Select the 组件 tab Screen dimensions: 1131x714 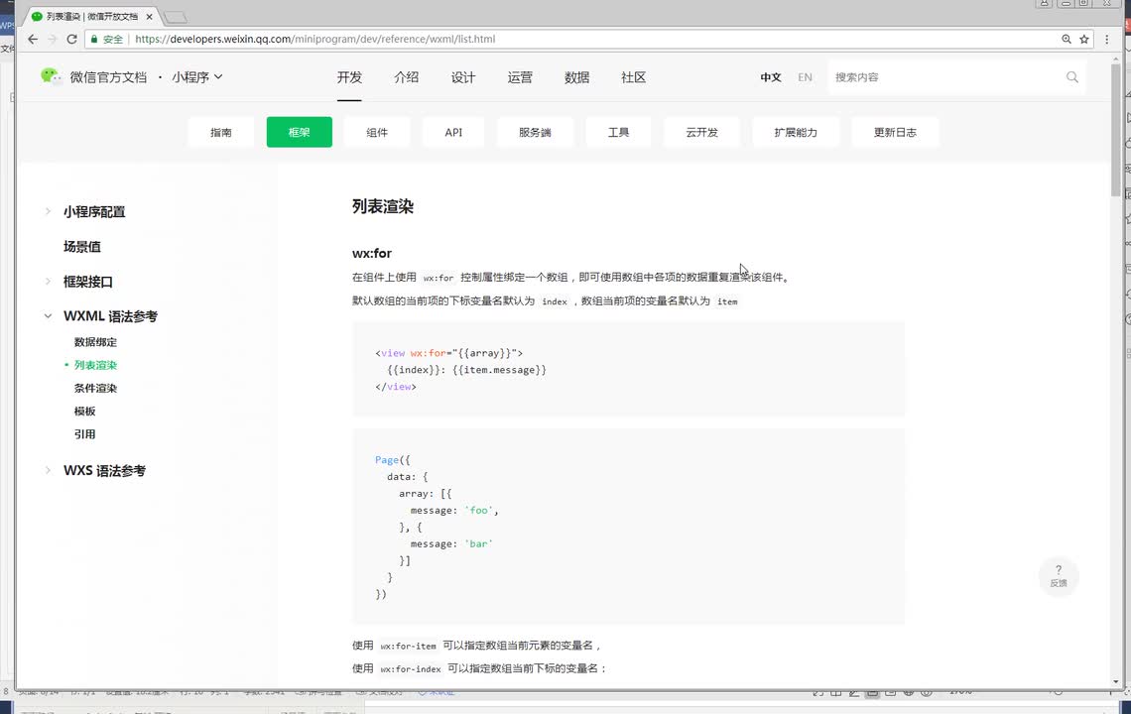(377, 132)
